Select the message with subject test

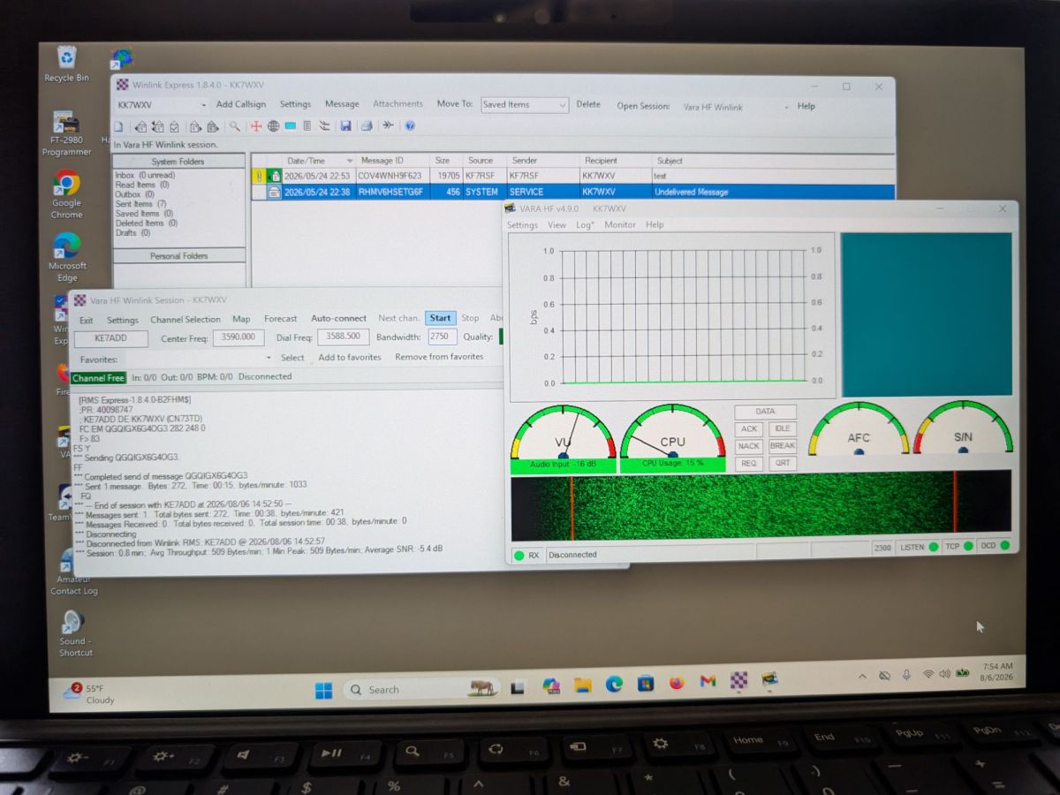tap(573, 176)
